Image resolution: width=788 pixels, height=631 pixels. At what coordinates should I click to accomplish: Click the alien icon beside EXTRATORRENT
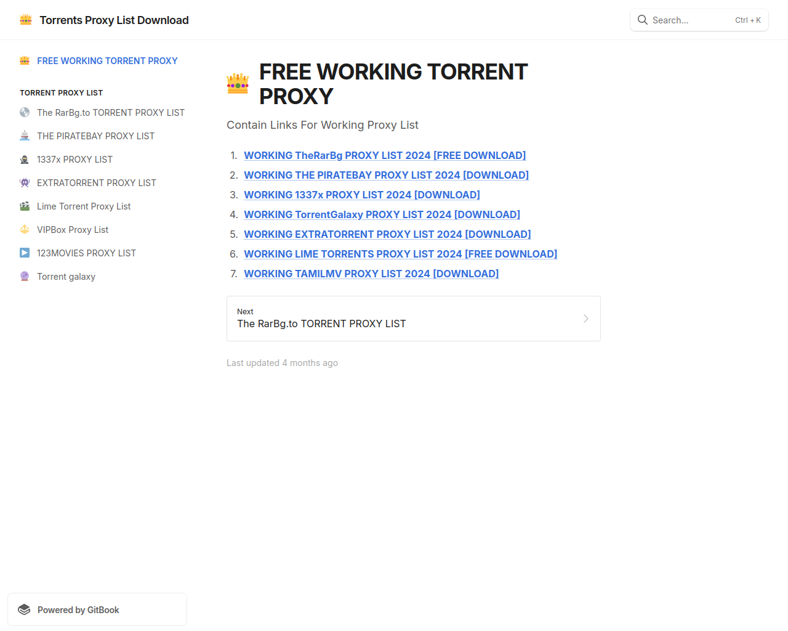(x=25, y=182)
